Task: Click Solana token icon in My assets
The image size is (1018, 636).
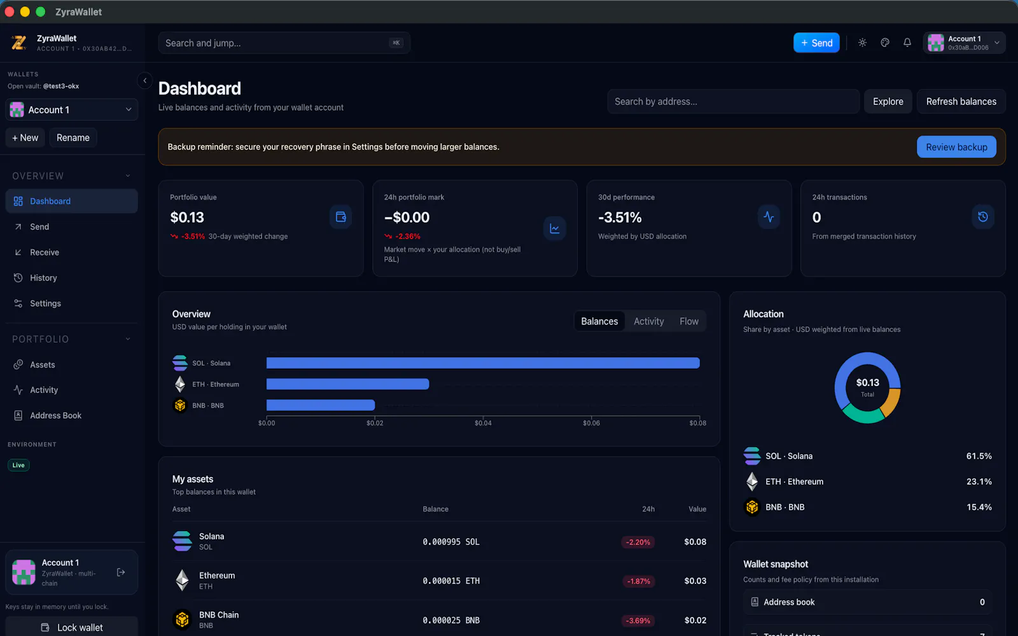Action: point(182,541)
